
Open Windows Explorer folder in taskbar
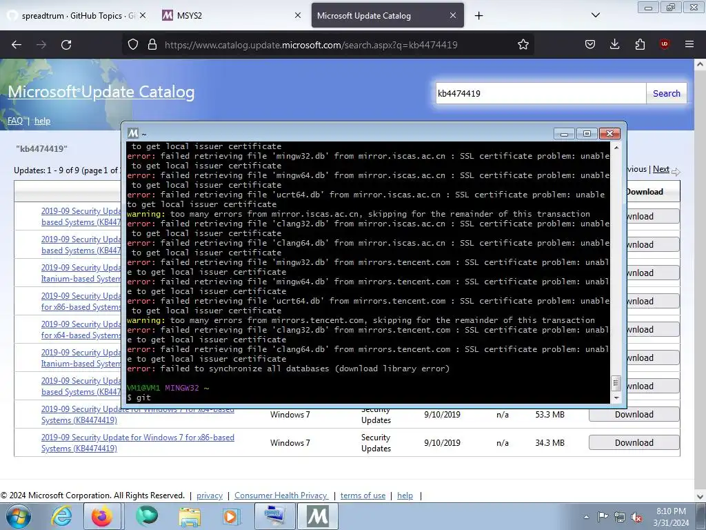pyautogui.click(x=190, y=516)
